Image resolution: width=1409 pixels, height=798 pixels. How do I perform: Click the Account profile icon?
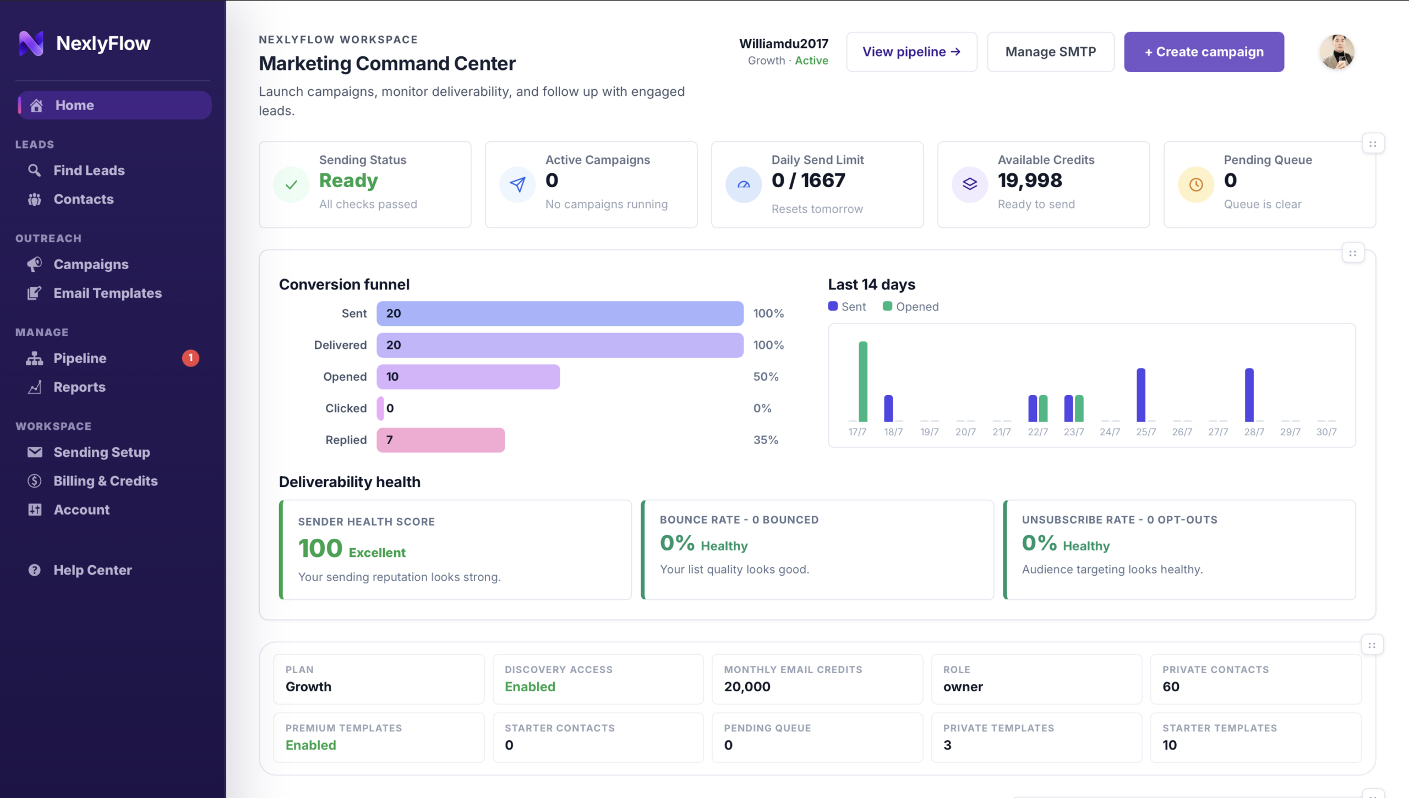35,510
